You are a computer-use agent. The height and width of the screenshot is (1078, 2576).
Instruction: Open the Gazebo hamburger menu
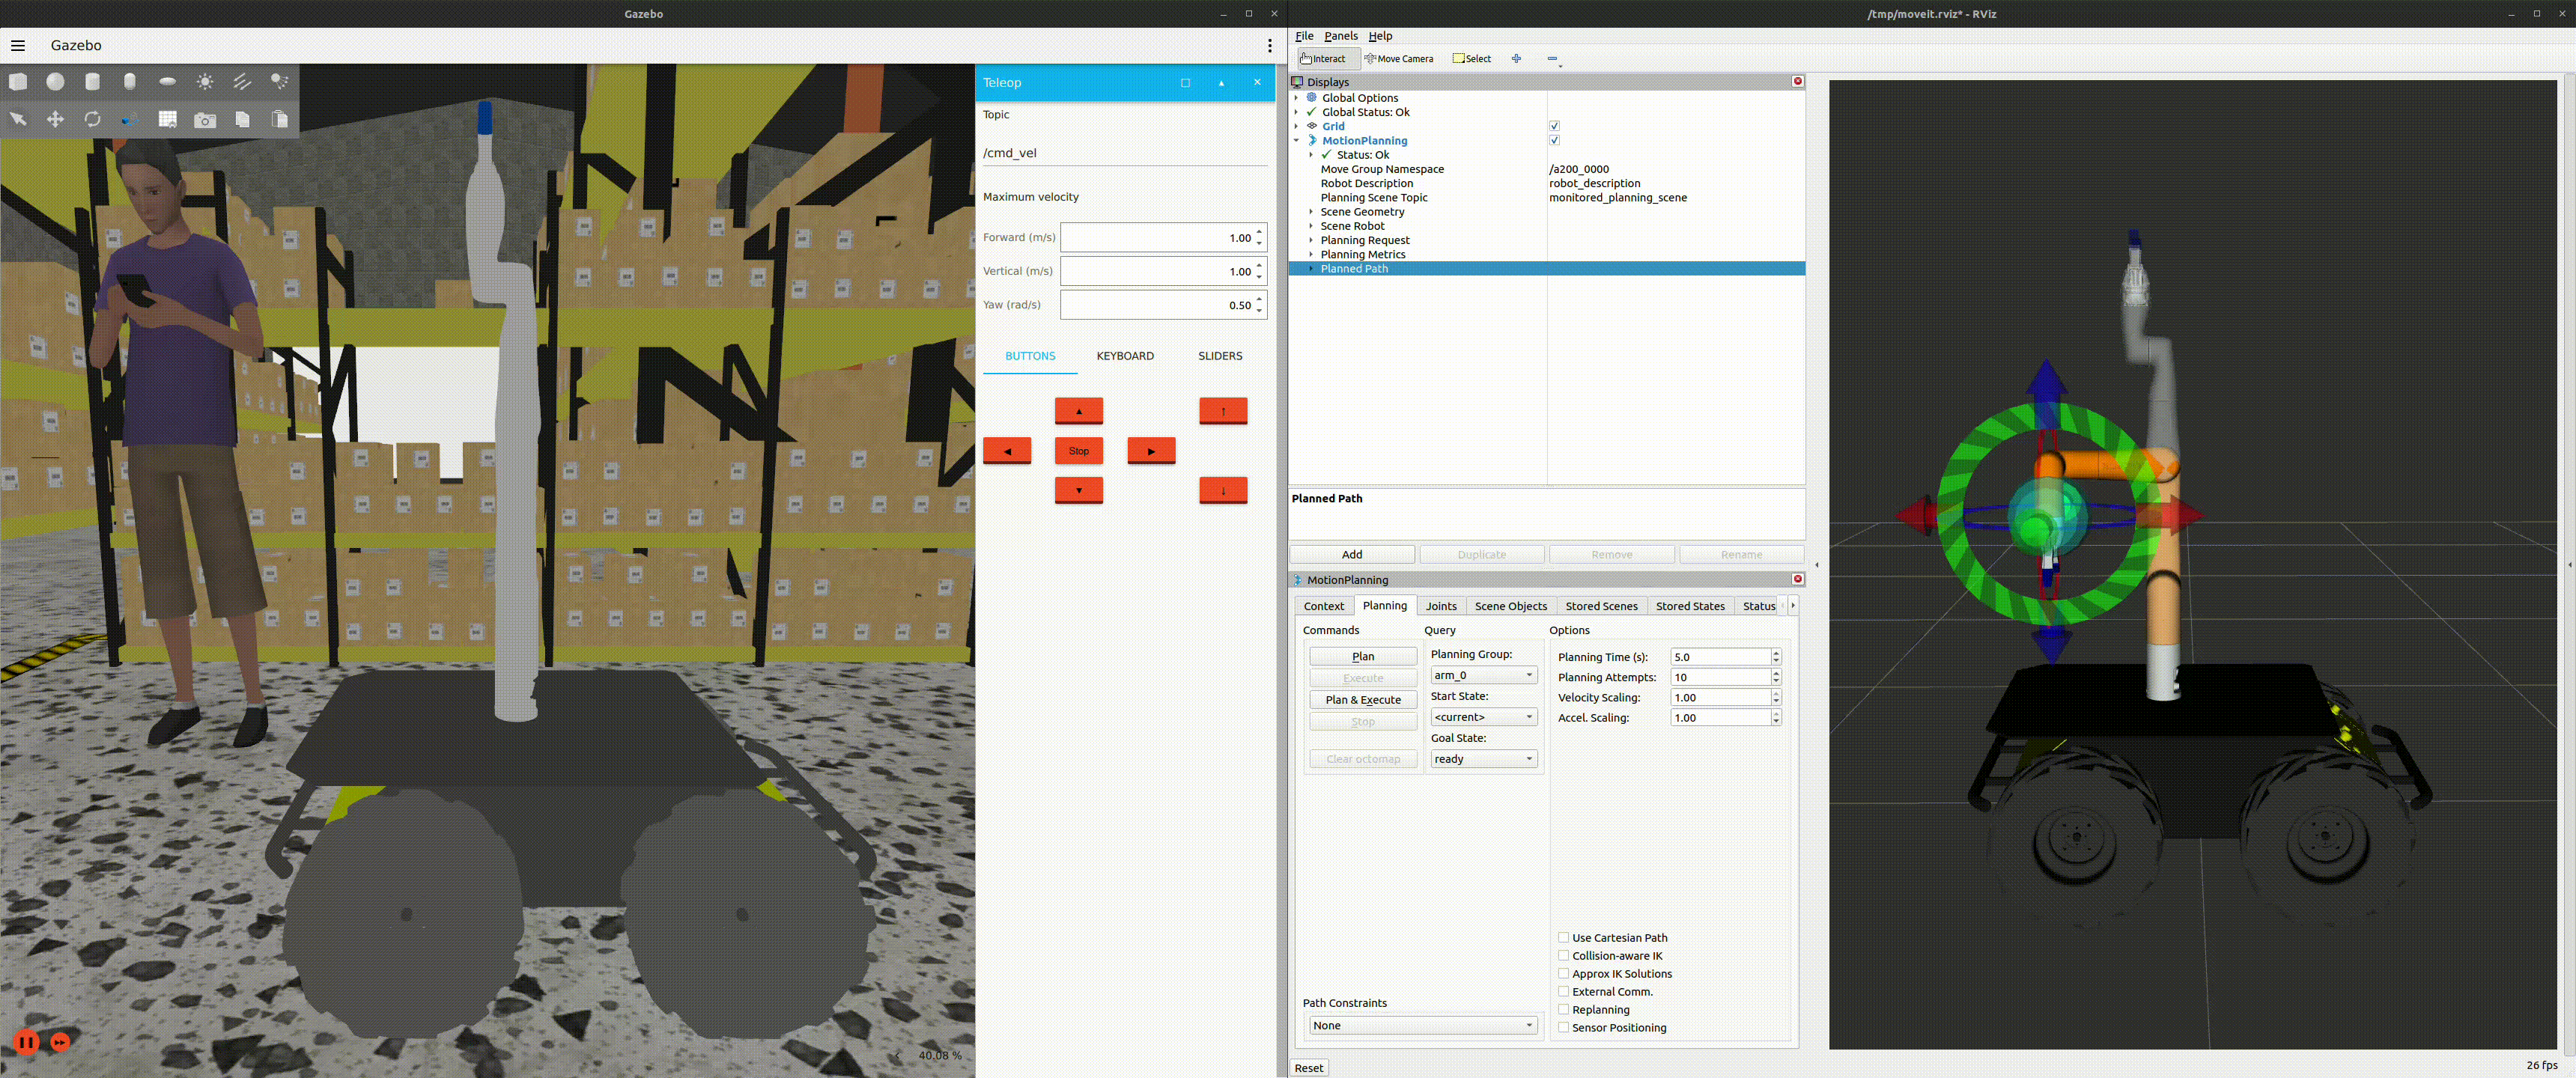18,45
